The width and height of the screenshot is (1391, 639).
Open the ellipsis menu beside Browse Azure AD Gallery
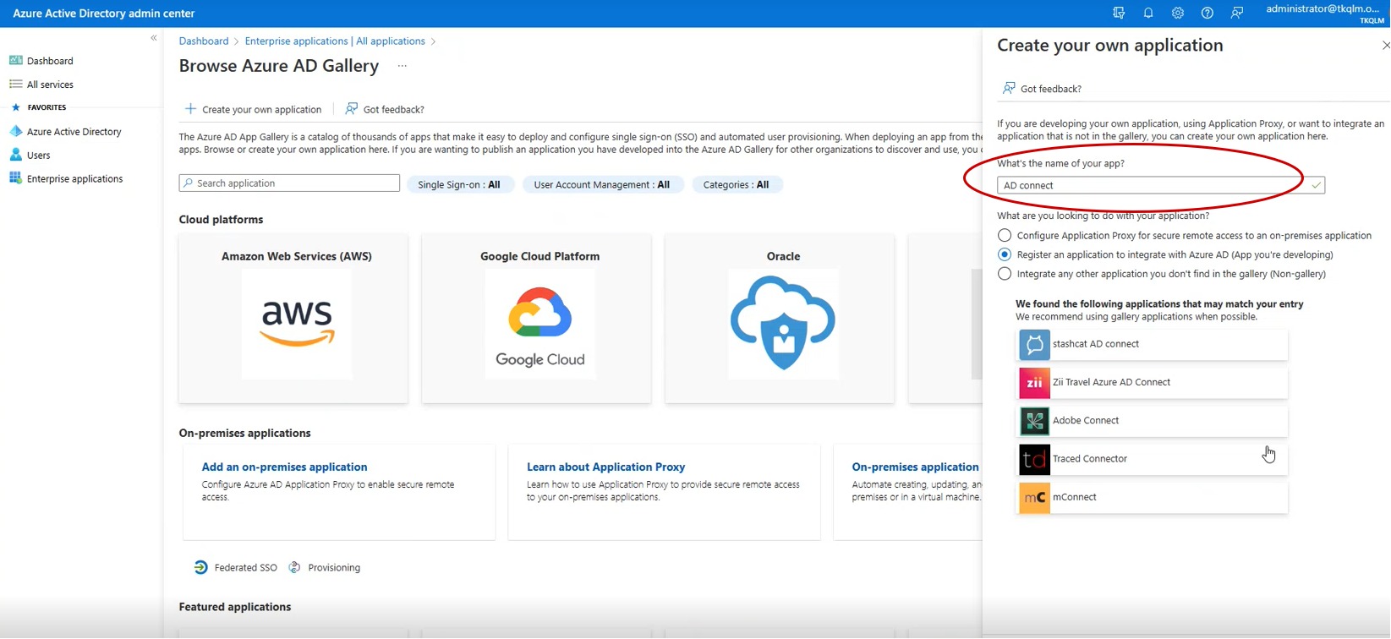(403, 66)
